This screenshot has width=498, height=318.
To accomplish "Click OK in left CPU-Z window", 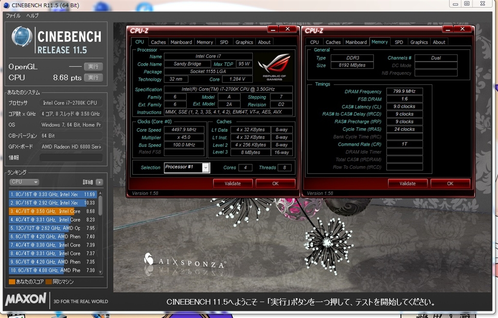I will point(275,183).
